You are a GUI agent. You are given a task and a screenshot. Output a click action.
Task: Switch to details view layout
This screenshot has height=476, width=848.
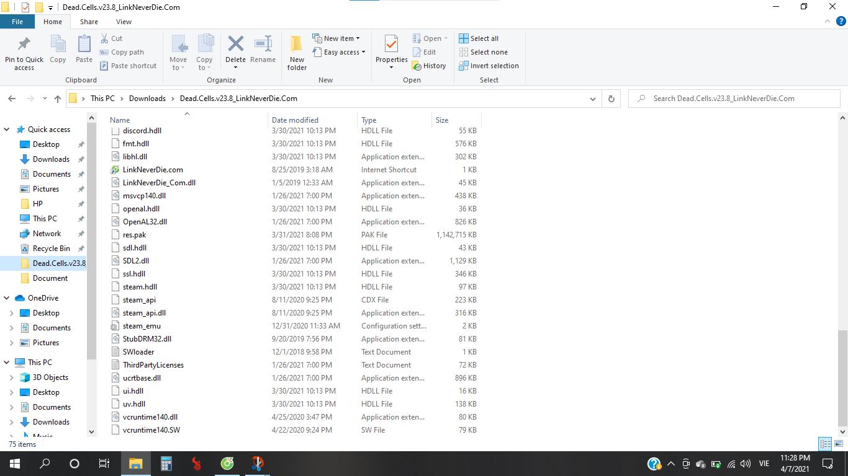pyautogui.click(x=825, y=444)
